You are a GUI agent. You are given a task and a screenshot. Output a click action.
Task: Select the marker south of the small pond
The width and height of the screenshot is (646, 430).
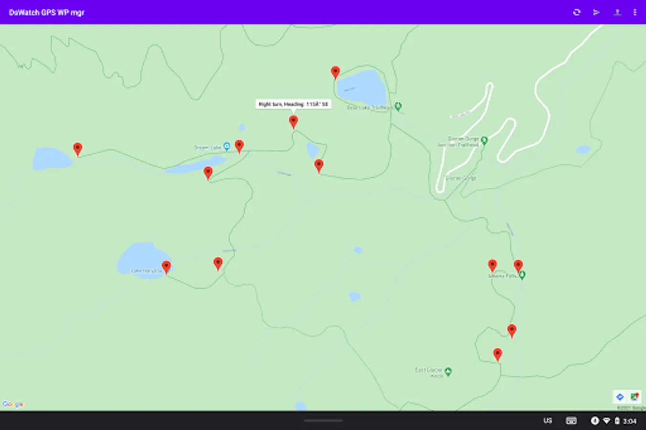coord(319,166)
